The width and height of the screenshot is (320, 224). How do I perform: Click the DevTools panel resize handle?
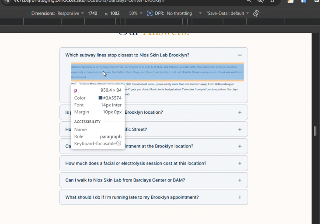pyautogui.click(x=315, y=131)
